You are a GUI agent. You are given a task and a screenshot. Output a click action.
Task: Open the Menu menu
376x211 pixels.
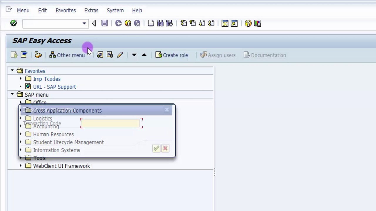click(23, 10)
